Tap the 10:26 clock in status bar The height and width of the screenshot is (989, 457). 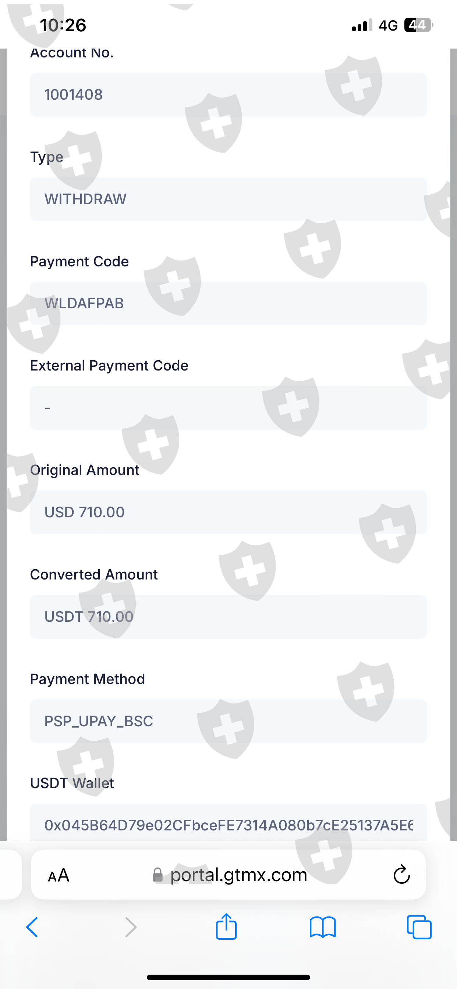63,25
